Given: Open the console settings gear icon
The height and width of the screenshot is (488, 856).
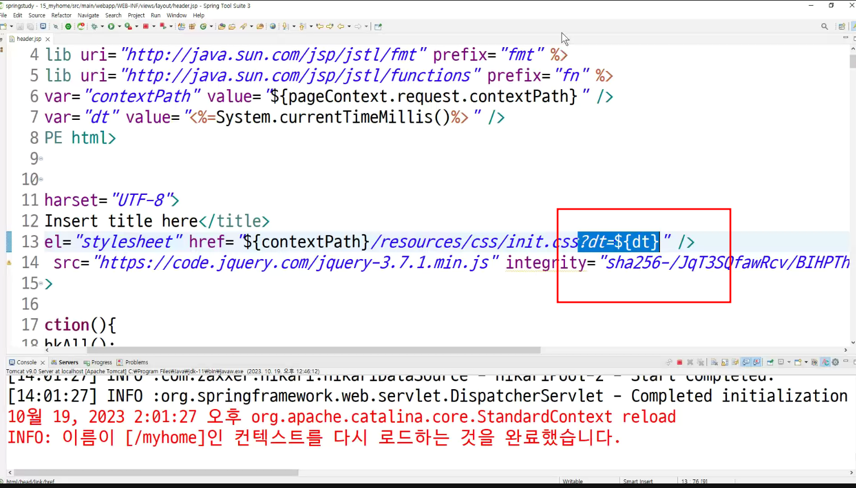Looking at the screenshot, I should 835,362.
